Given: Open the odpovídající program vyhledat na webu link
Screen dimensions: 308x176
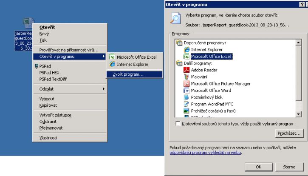Looking at the screenshot, I should [205, 153].
